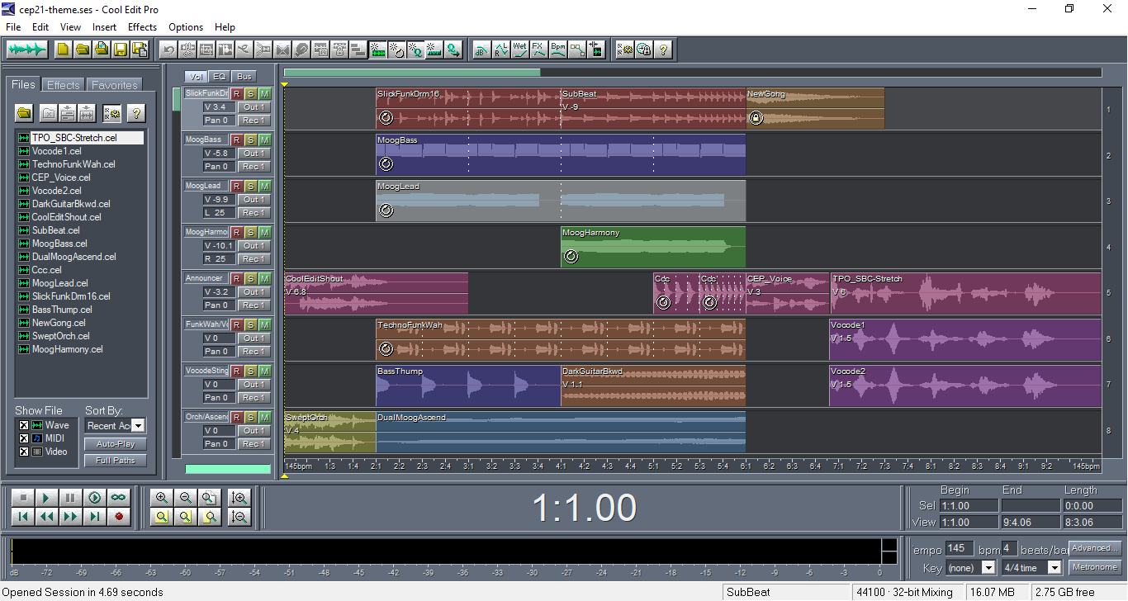Viewport: 1128px width, 601px height.
Task: Start playback with the Play button
Action: tap(47, 498)
